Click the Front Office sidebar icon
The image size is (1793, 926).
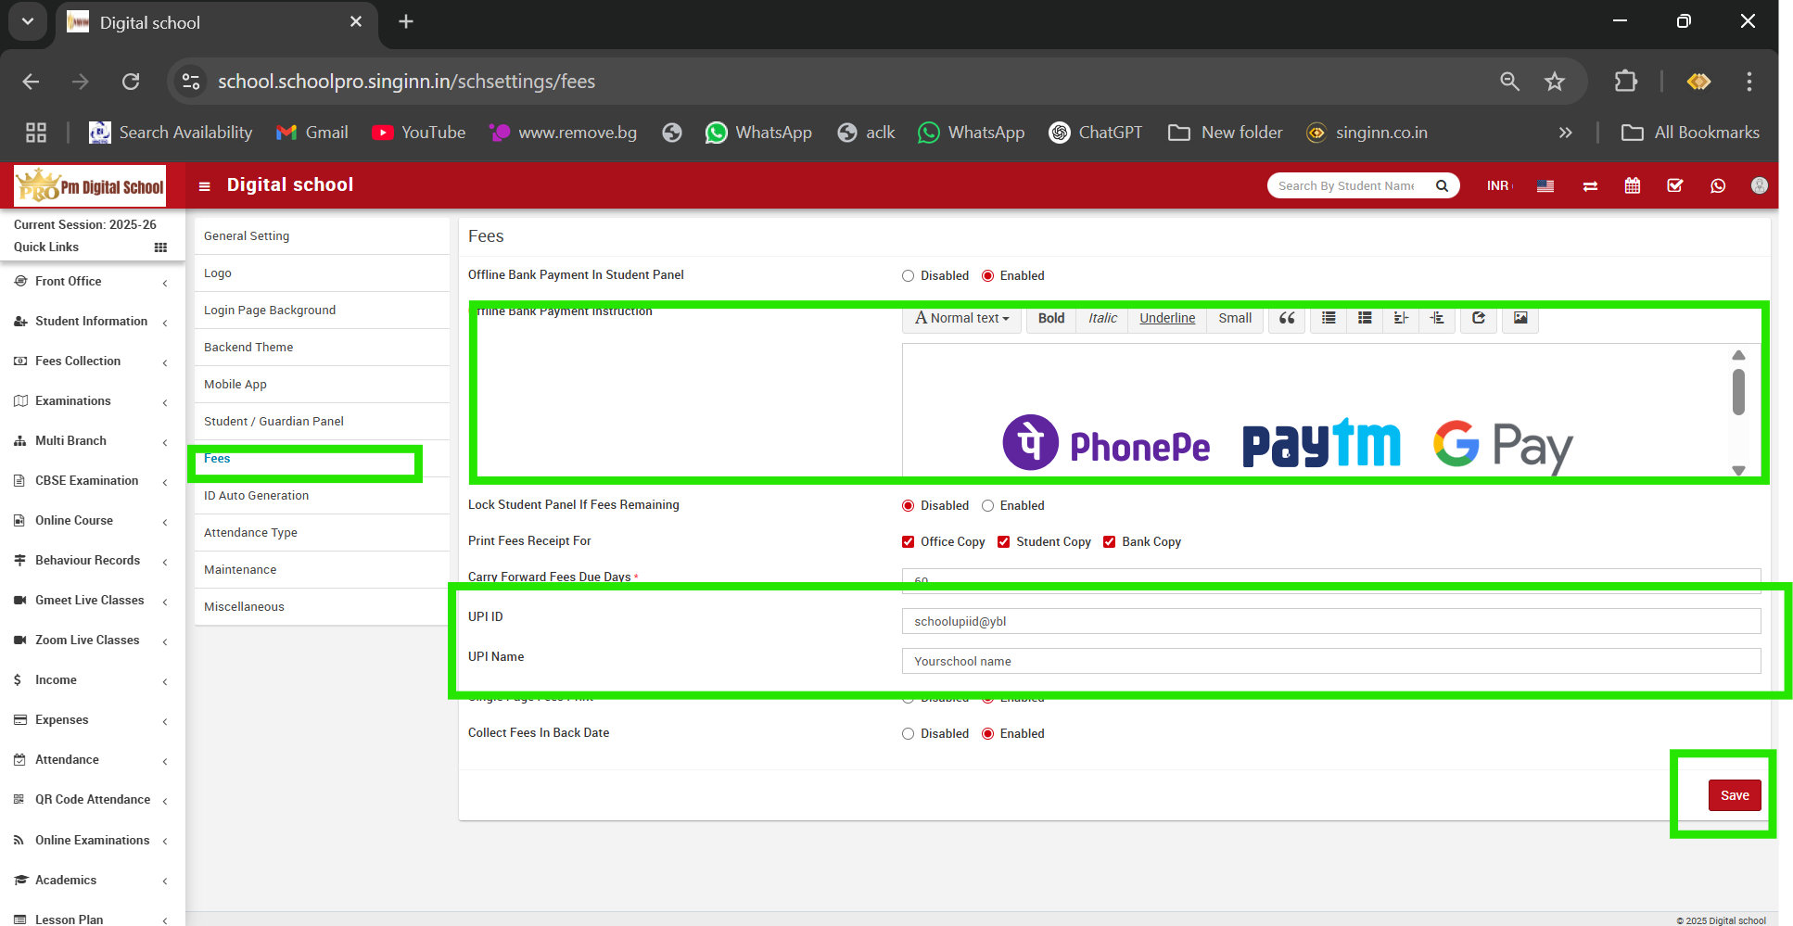click(20, 281)
